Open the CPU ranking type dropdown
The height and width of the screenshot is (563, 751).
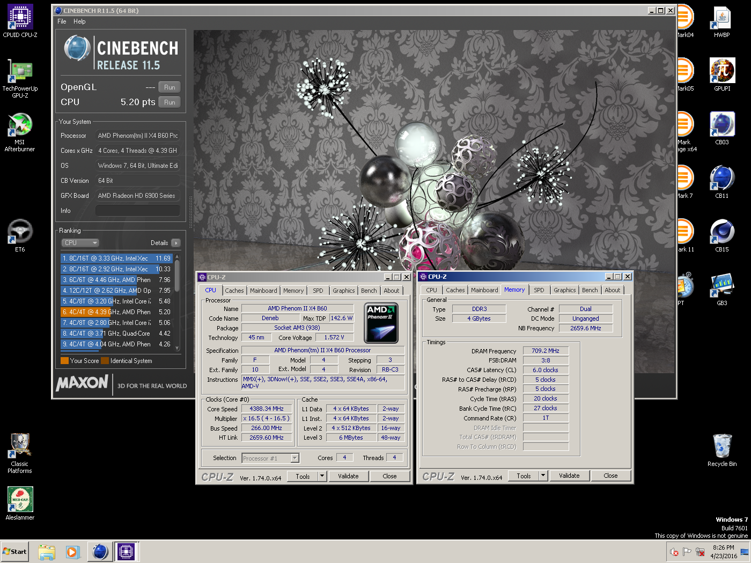coord(80,243)
